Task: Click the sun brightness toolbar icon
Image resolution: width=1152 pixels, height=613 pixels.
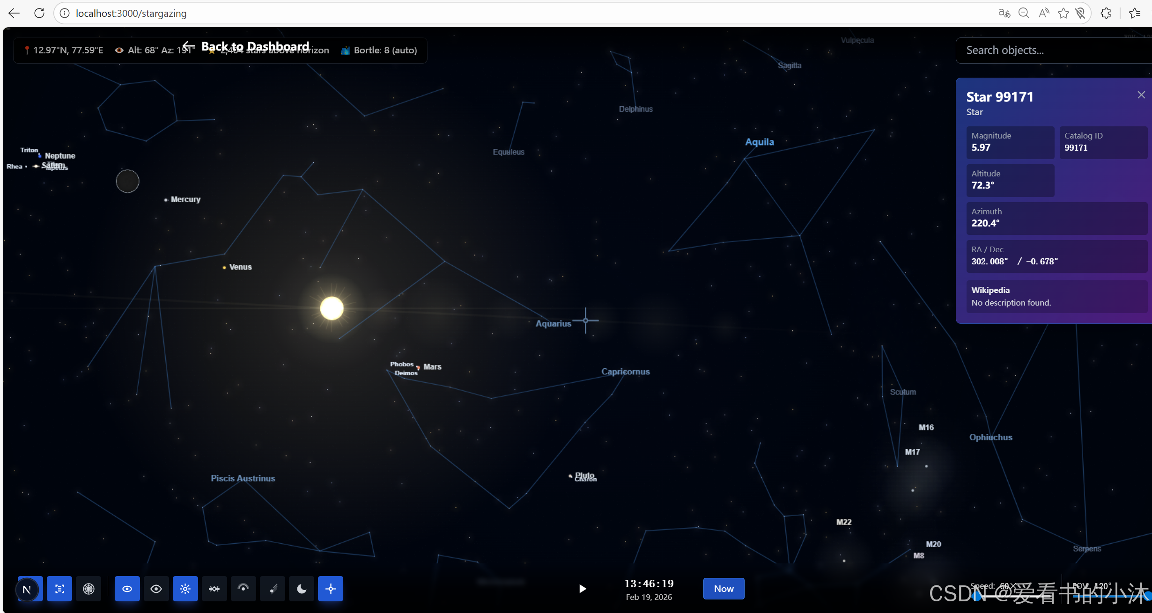Action: pos(185,589)
